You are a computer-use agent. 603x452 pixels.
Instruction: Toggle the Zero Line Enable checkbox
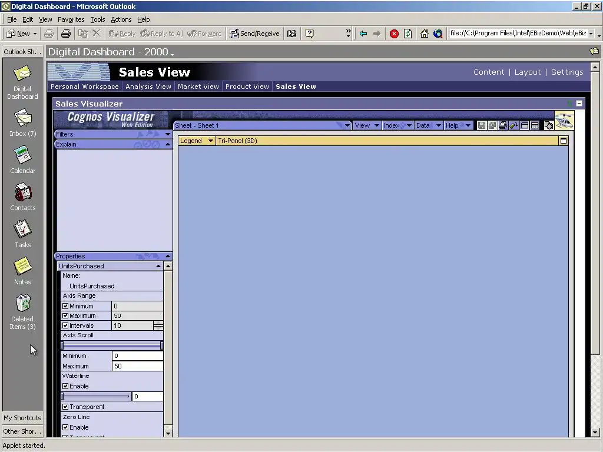coord(65,427)
